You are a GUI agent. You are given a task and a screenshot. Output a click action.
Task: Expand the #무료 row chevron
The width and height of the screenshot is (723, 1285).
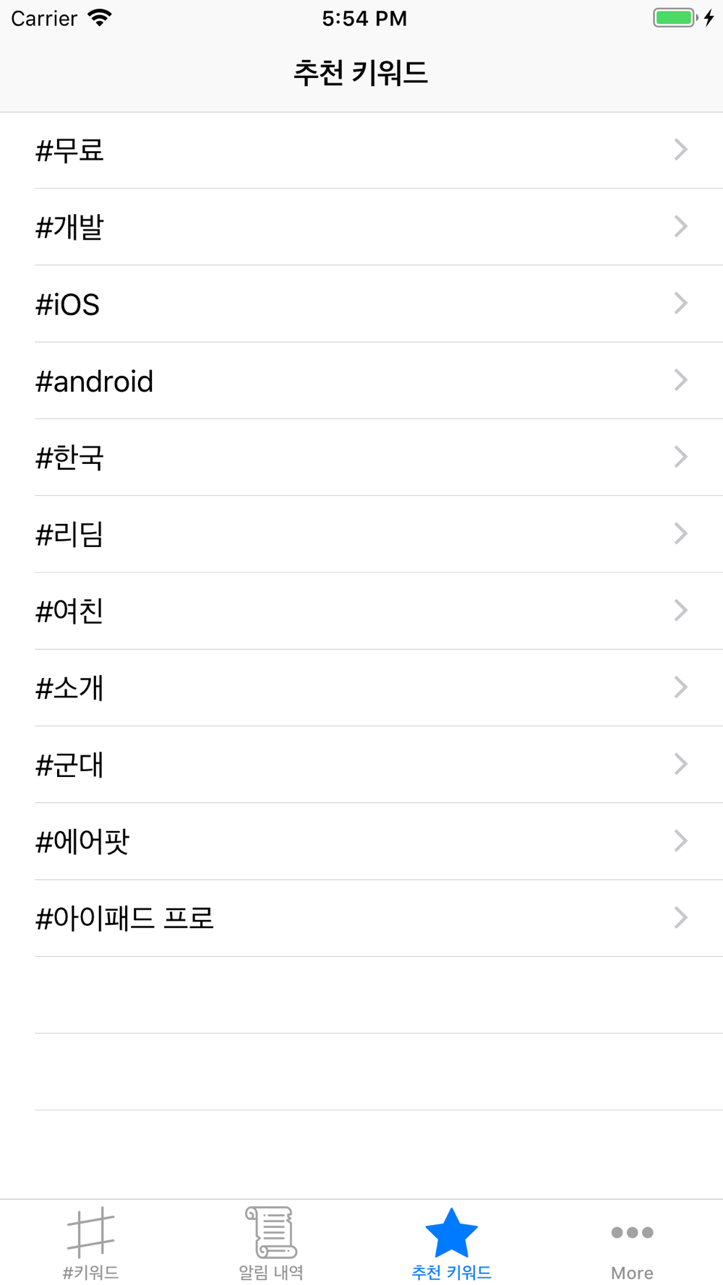coord(680,150)
